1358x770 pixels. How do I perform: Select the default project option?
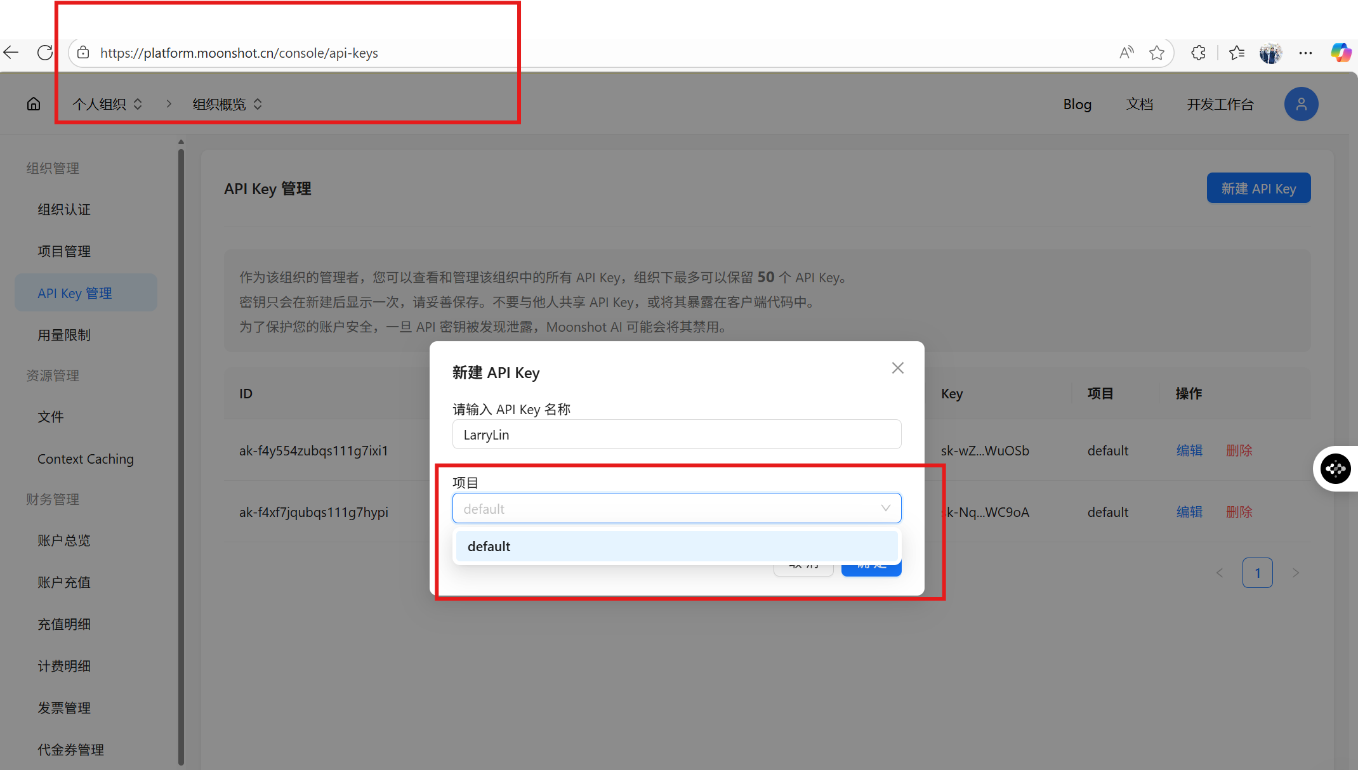point(676,546)
